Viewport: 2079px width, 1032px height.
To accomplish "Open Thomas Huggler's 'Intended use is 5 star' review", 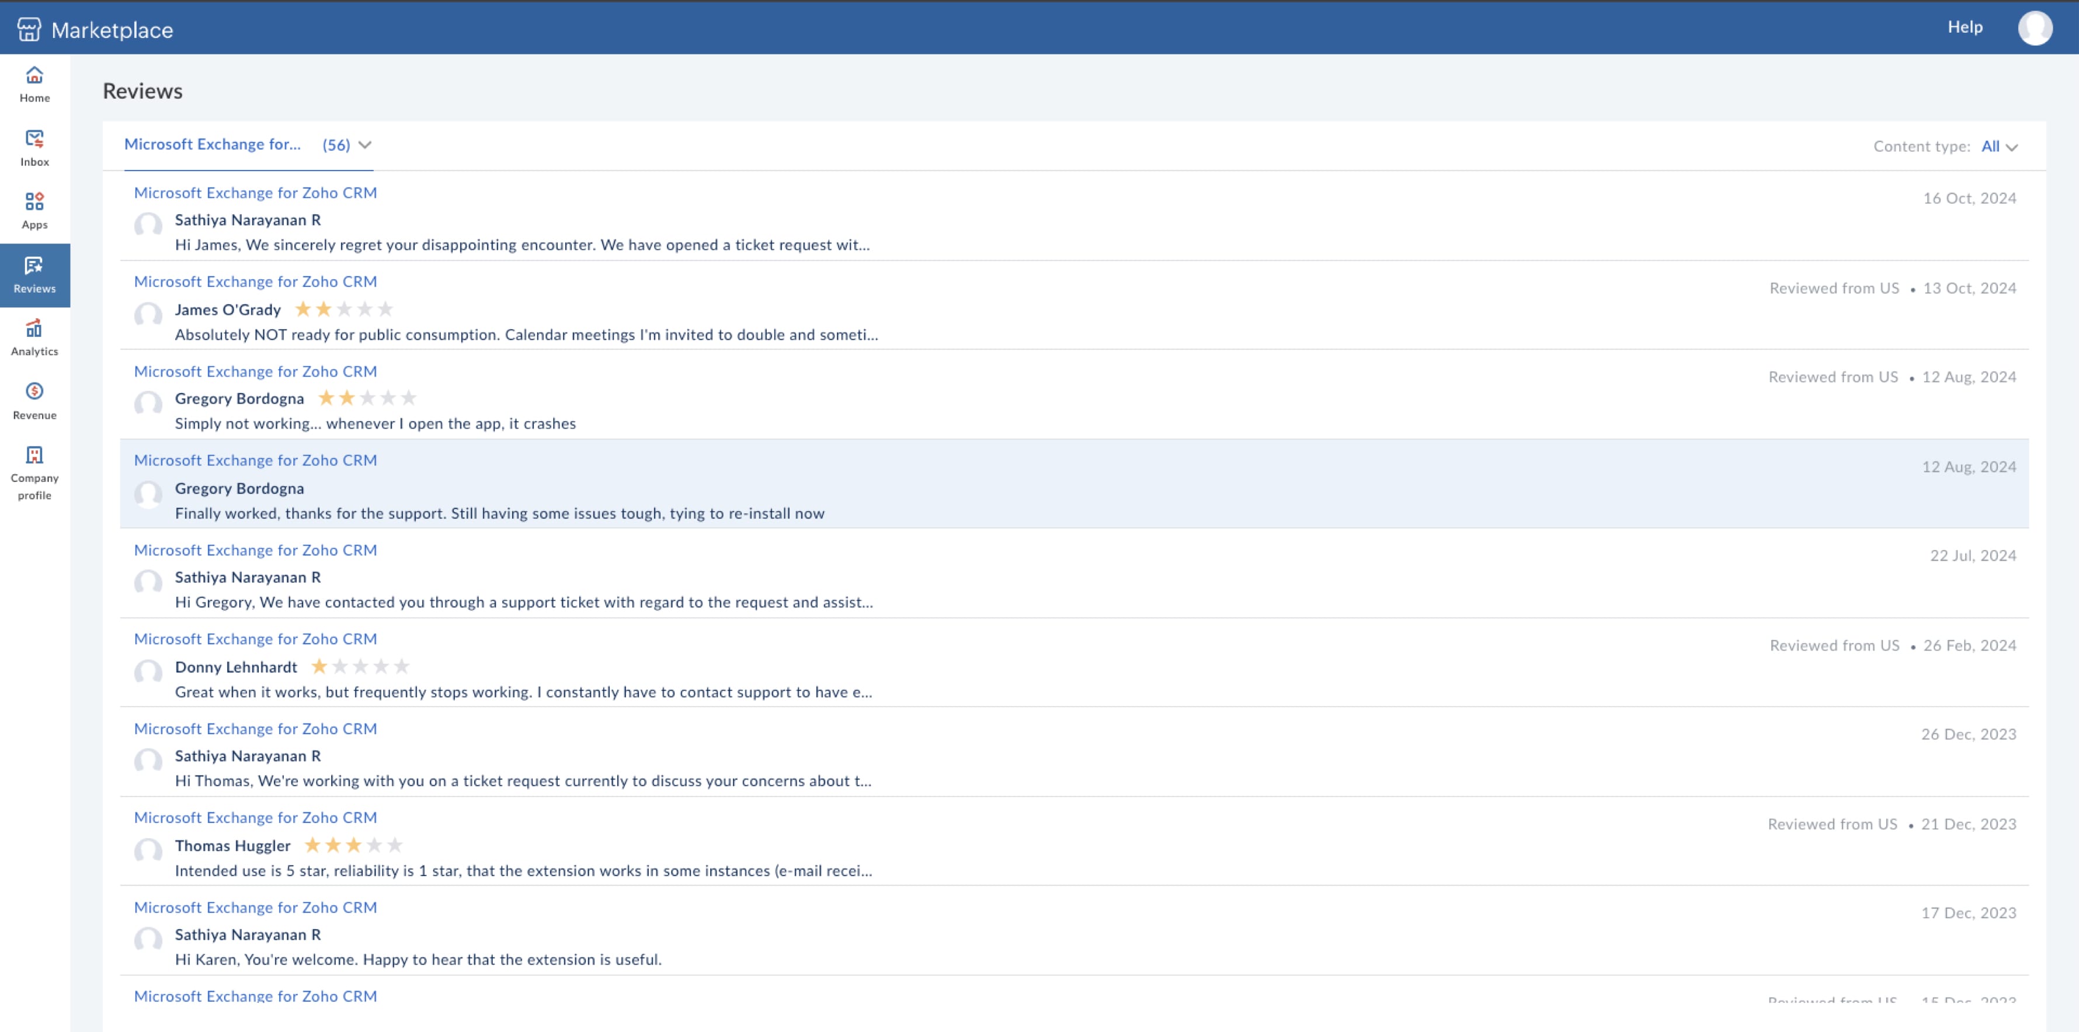I will coord(523,871).
